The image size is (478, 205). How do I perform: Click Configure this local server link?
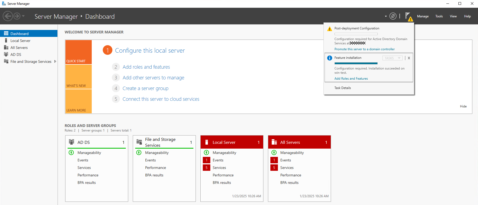point(150,51)
